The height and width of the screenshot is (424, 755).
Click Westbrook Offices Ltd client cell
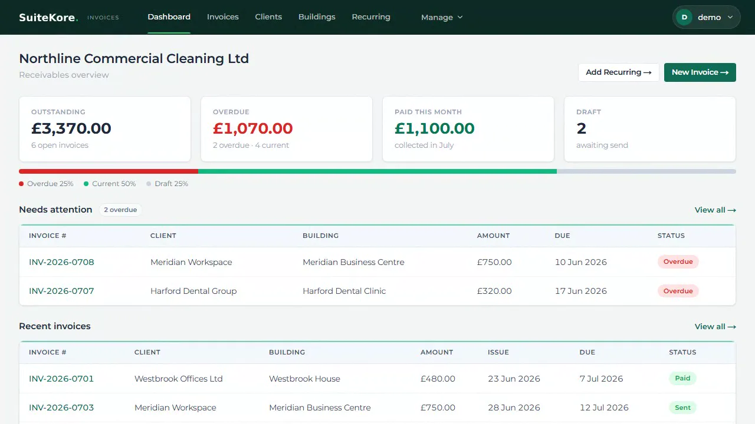[179, 379]
